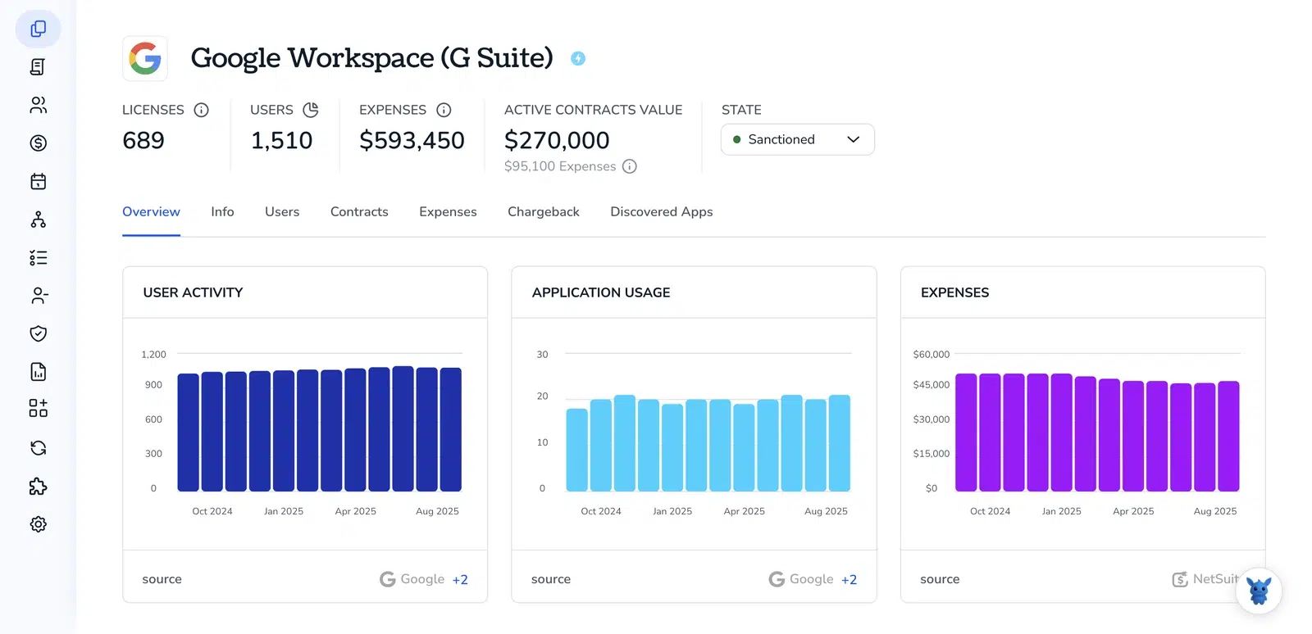Open the reports document chart icon
Image resolution: width=1312 pixels, height=634 pixels.
coord(39,372)
